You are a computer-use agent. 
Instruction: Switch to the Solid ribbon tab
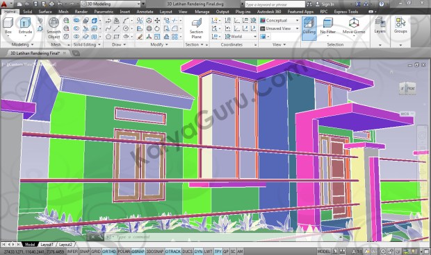tap(28, 12)
